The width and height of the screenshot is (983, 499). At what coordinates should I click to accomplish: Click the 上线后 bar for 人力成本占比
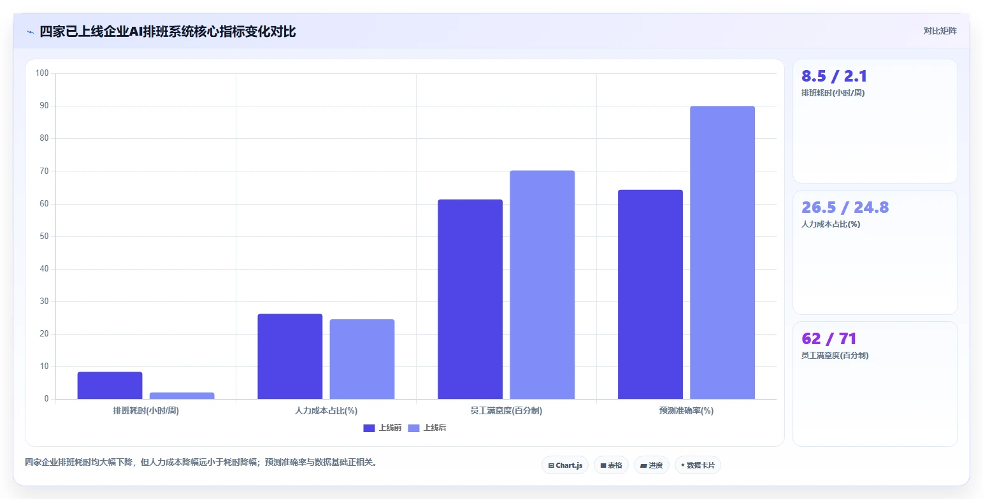[x=362, y=359]
